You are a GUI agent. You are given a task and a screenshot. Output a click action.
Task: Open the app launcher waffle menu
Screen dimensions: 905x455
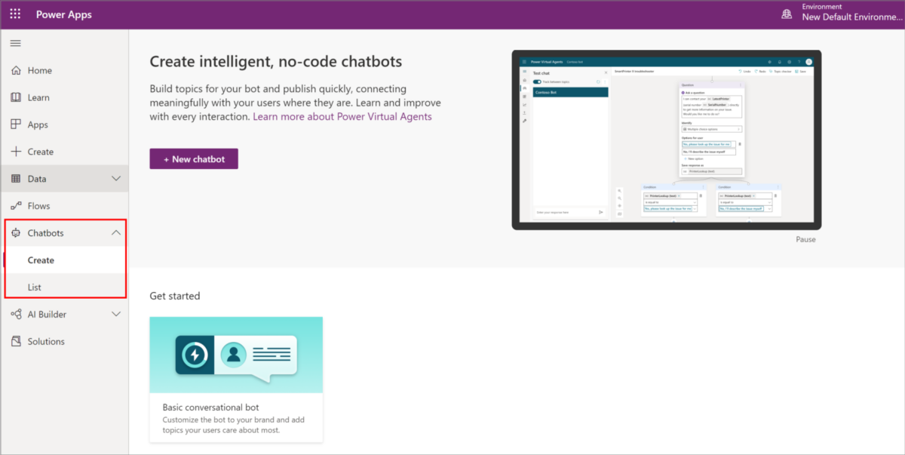14,14
